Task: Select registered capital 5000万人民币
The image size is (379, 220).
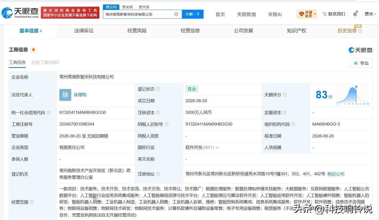Action: pyautogui.click(x=198, y=113)
